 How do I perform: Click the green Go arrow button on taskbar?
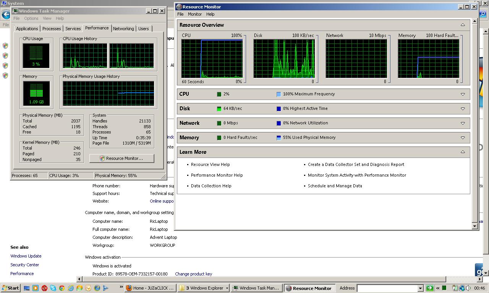(x=430, y=288)
